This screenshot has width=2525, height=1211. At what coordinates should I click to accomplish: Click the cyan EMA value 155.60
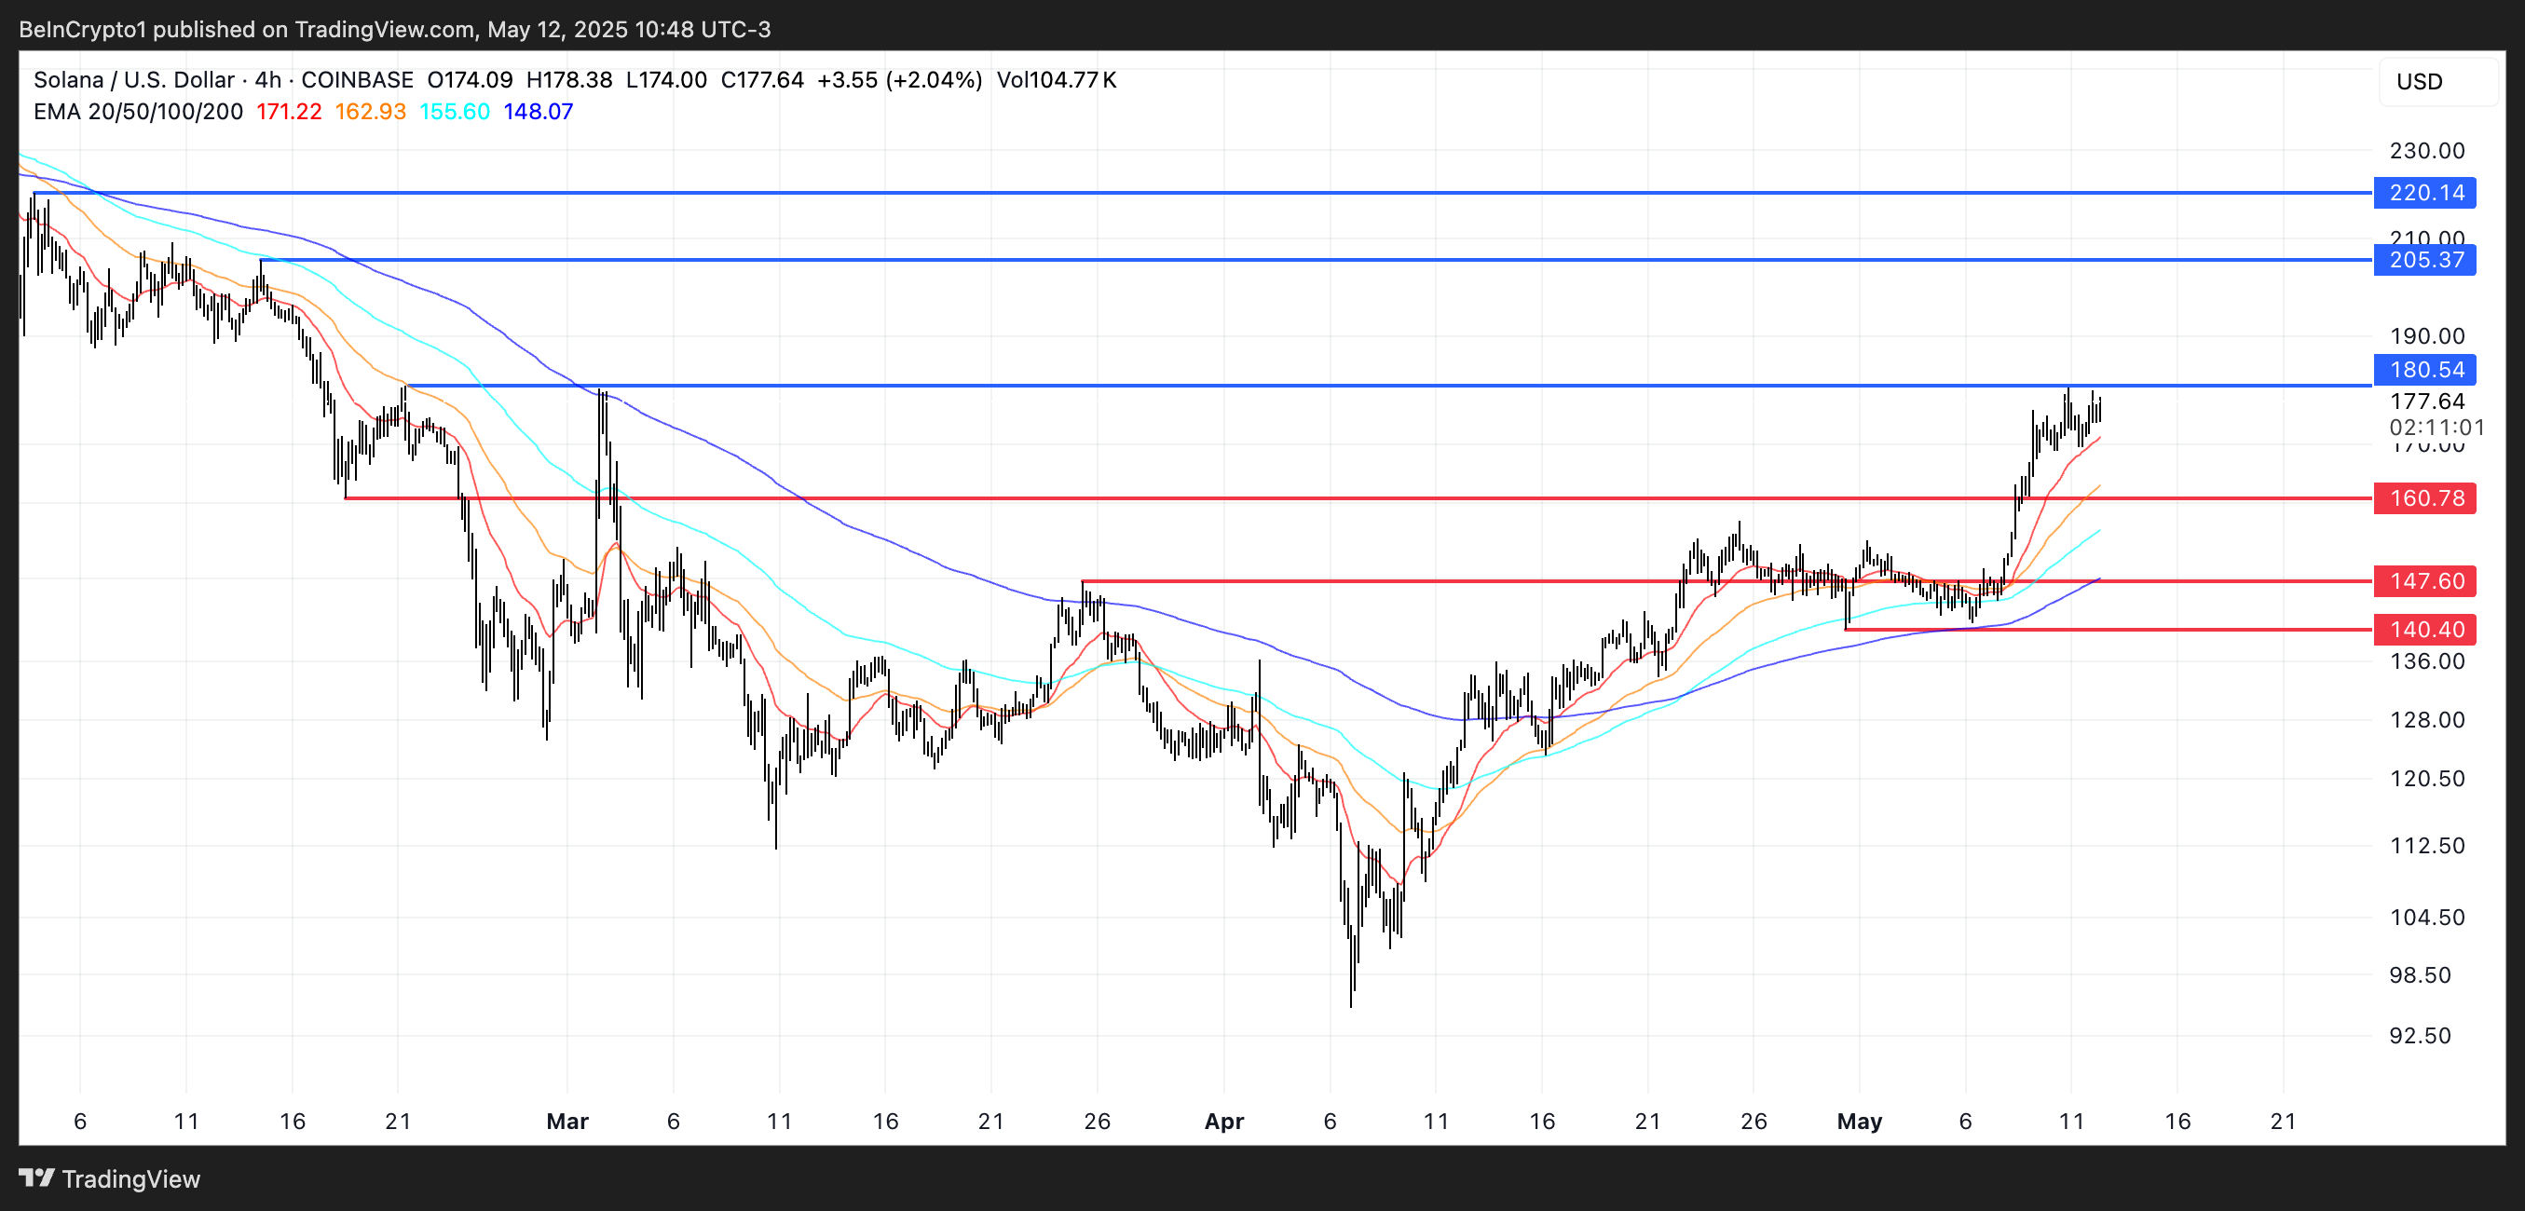(x=454, y=112)
